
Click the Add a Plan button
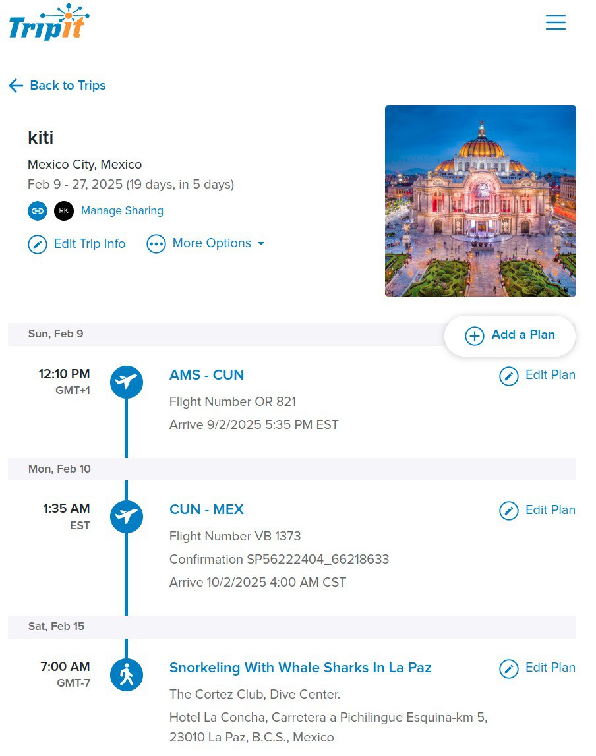pos(510,335)
